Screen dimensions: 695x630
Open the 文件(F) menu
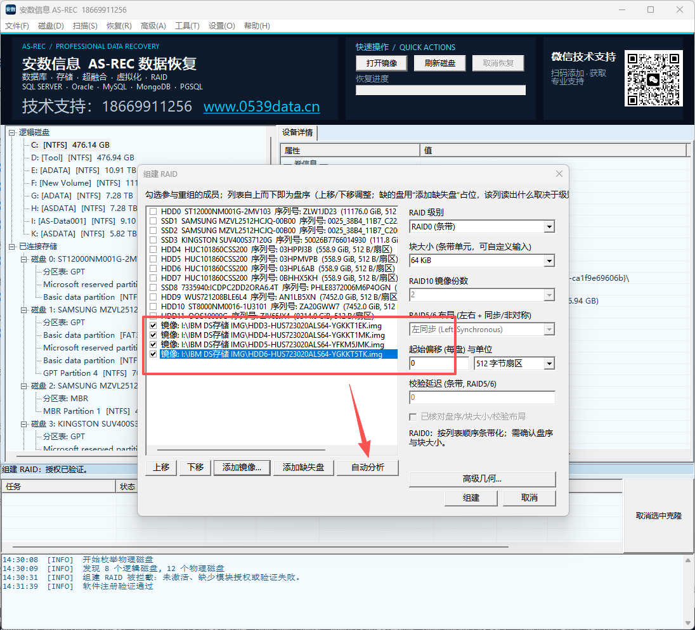[17, 26]
